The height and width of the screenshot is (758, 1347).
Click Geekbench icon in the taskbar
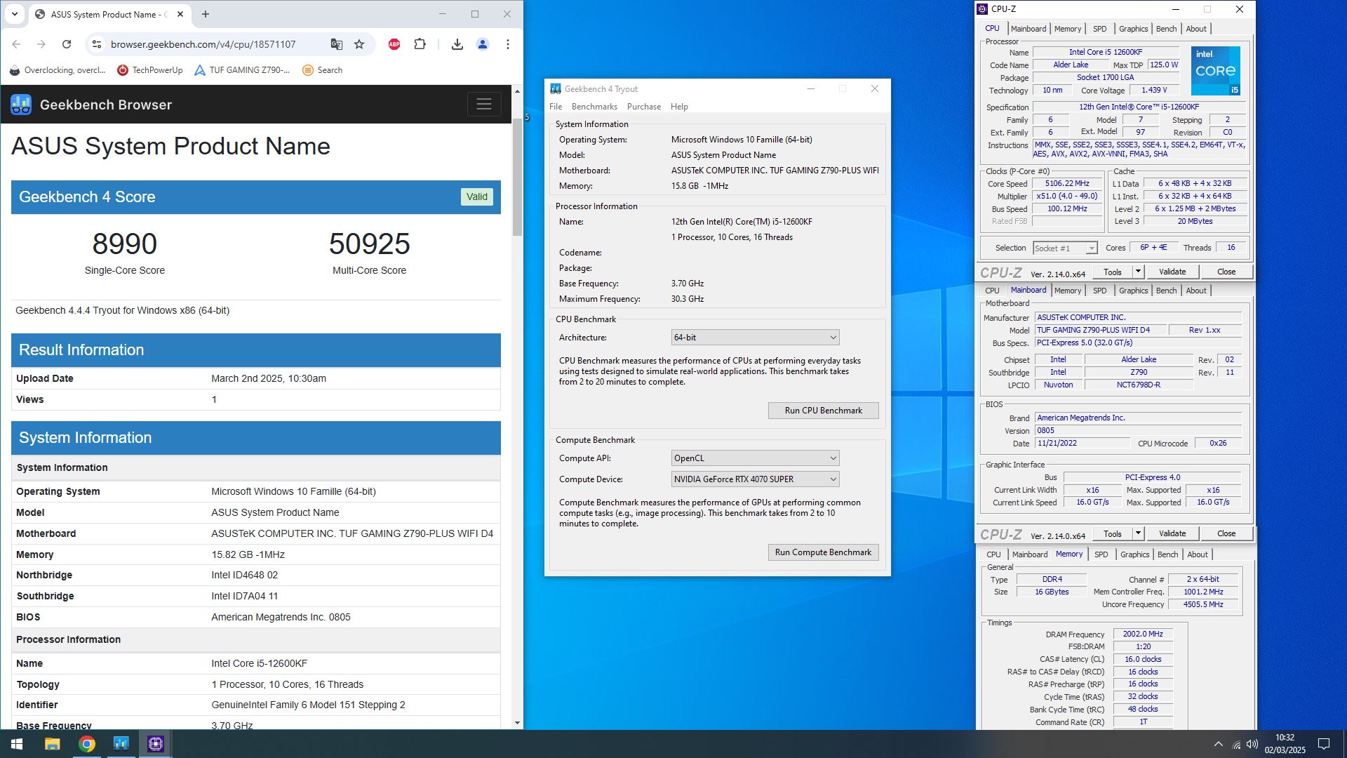click(x=121, y=744)
